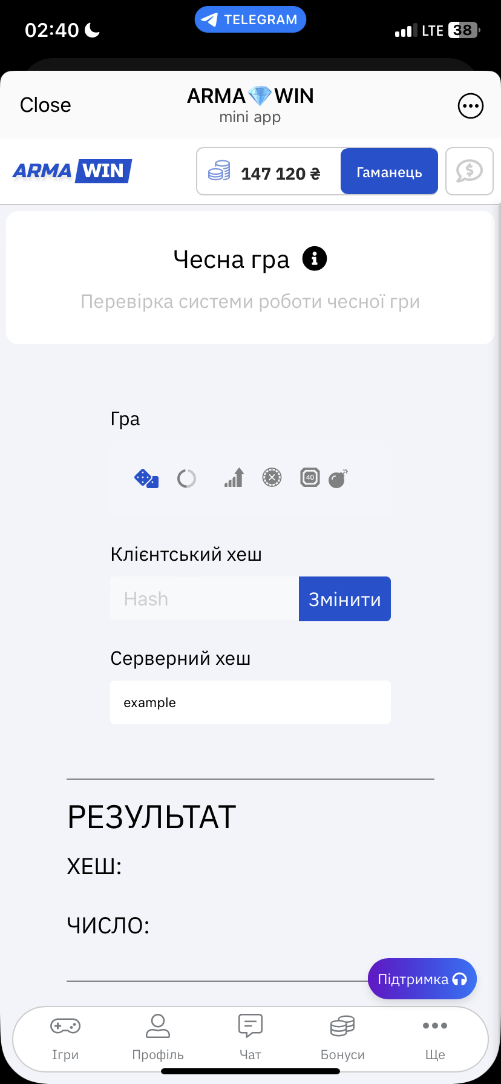Open the dollar chat bubble icon

tap(470, 172)
